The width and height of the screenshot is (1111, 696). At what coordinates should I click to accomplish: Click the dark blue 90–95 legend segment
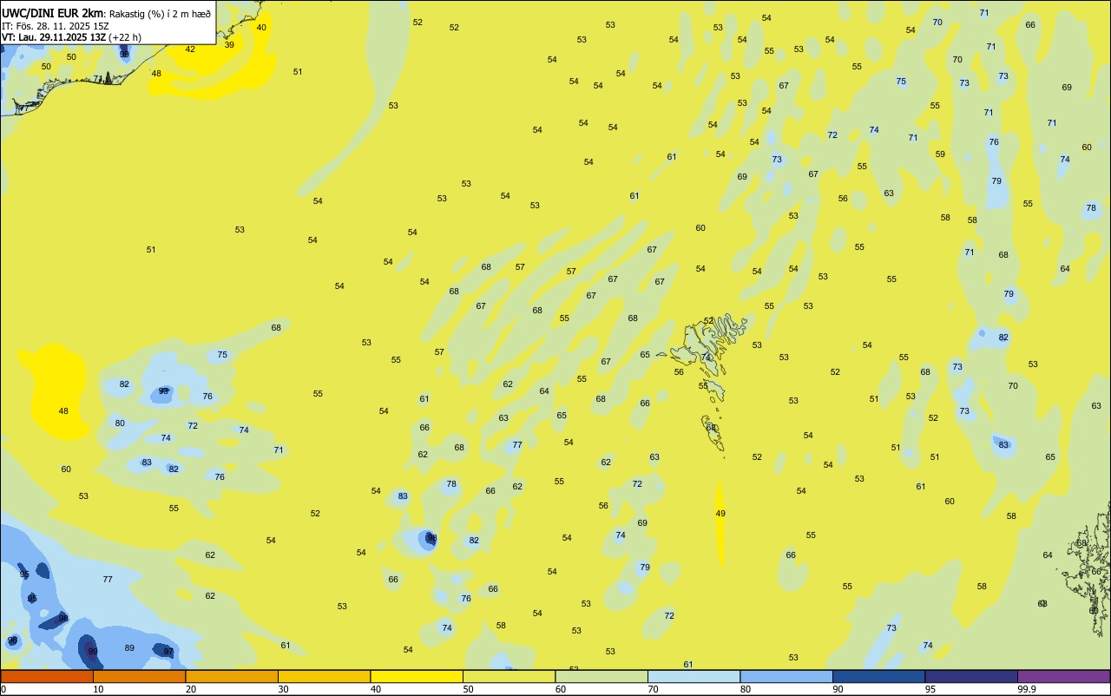878,676
